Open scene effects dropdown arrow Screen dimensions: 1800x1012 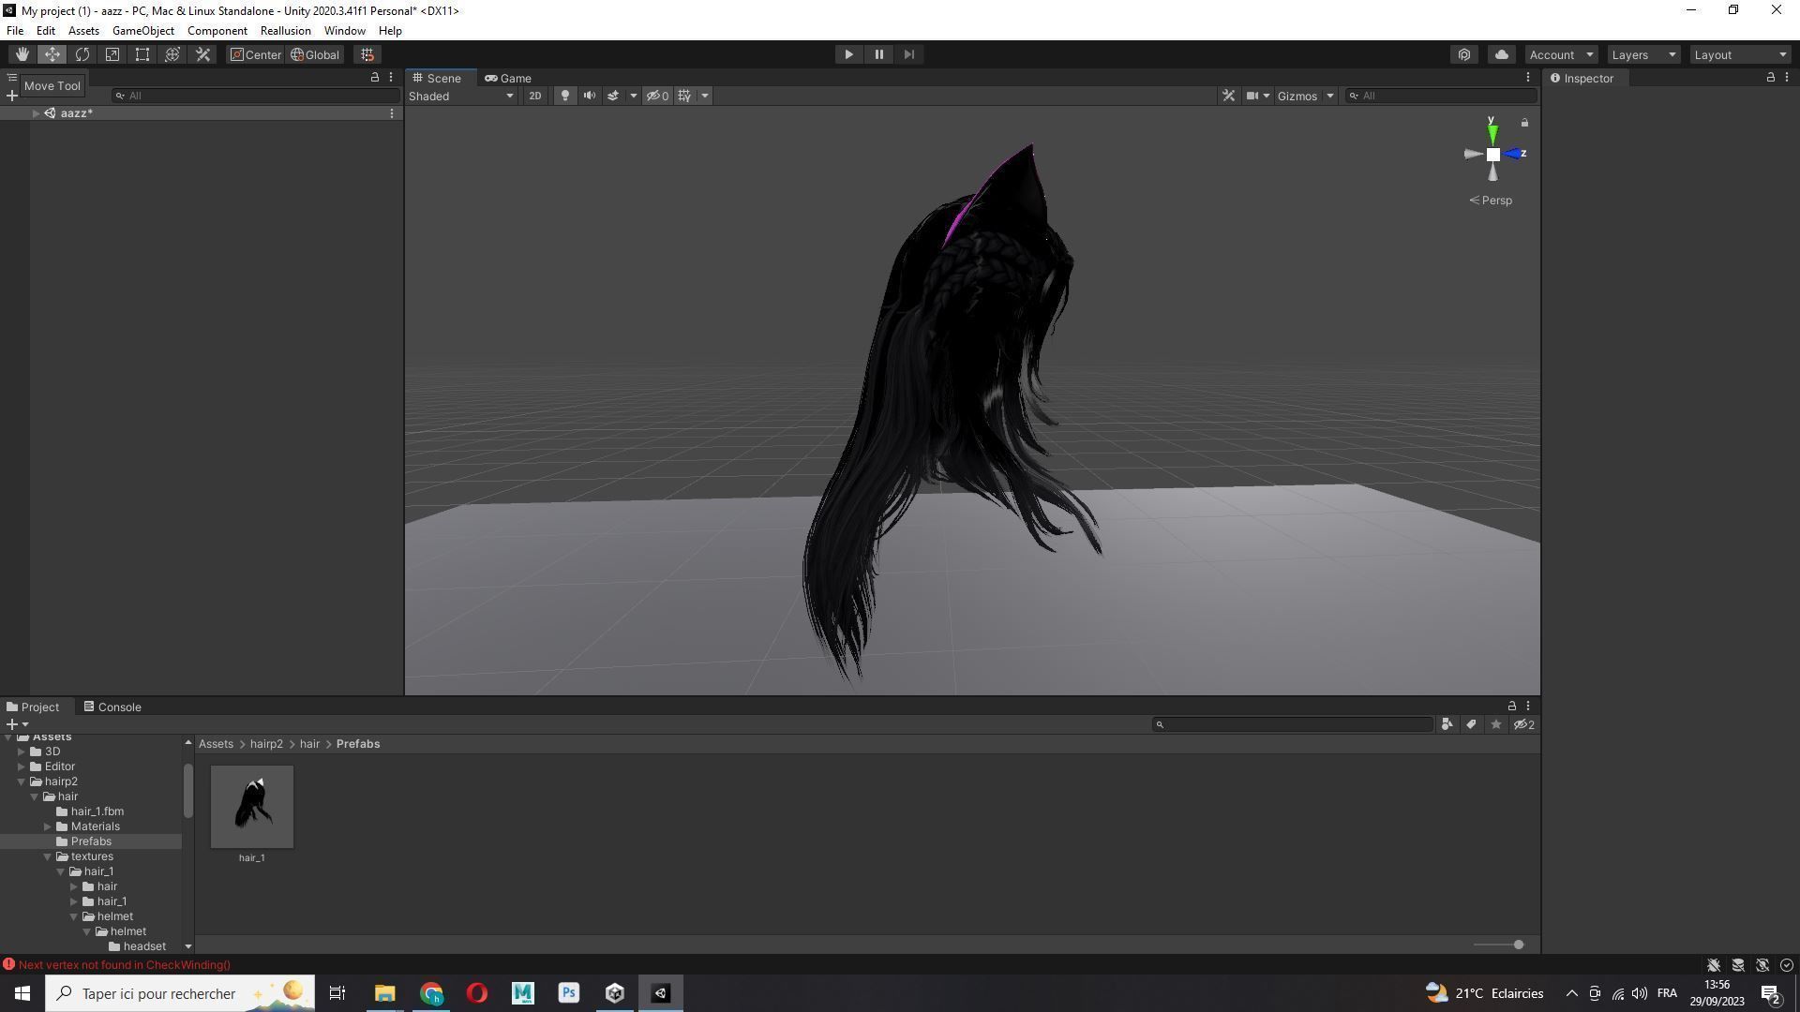coord(634,96)
